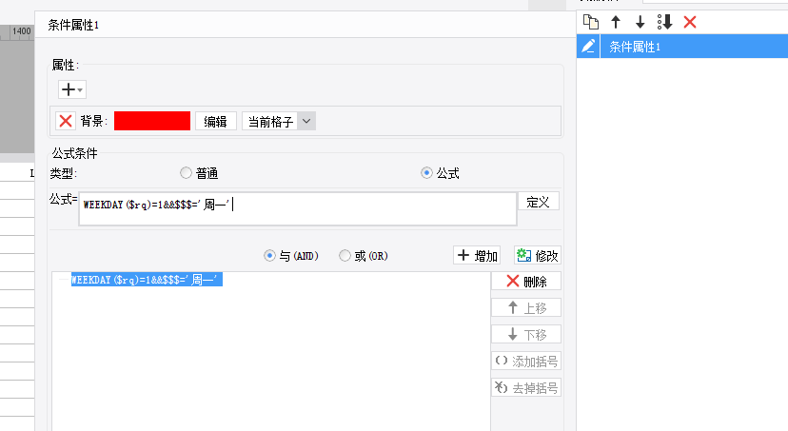Select the 普通 type radio button
Viewport: 788px width, 431px height.
pyautogui.click(x=186, y=173)
